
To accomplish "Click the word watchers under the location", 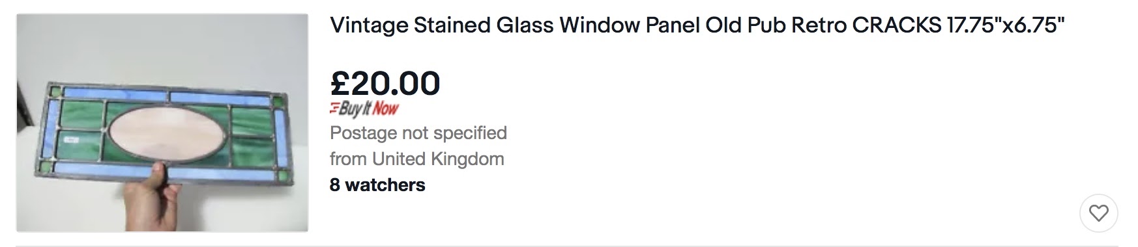I will pyautogui.click(x=385, y=185).
